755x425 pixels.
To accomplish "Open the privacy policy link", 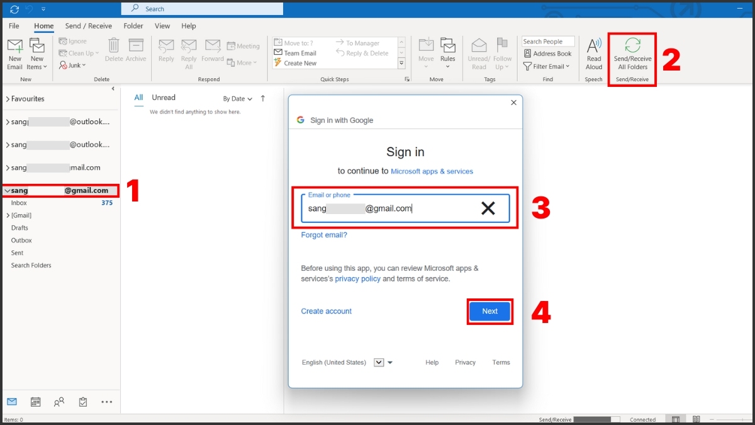I will click(357, 278).
